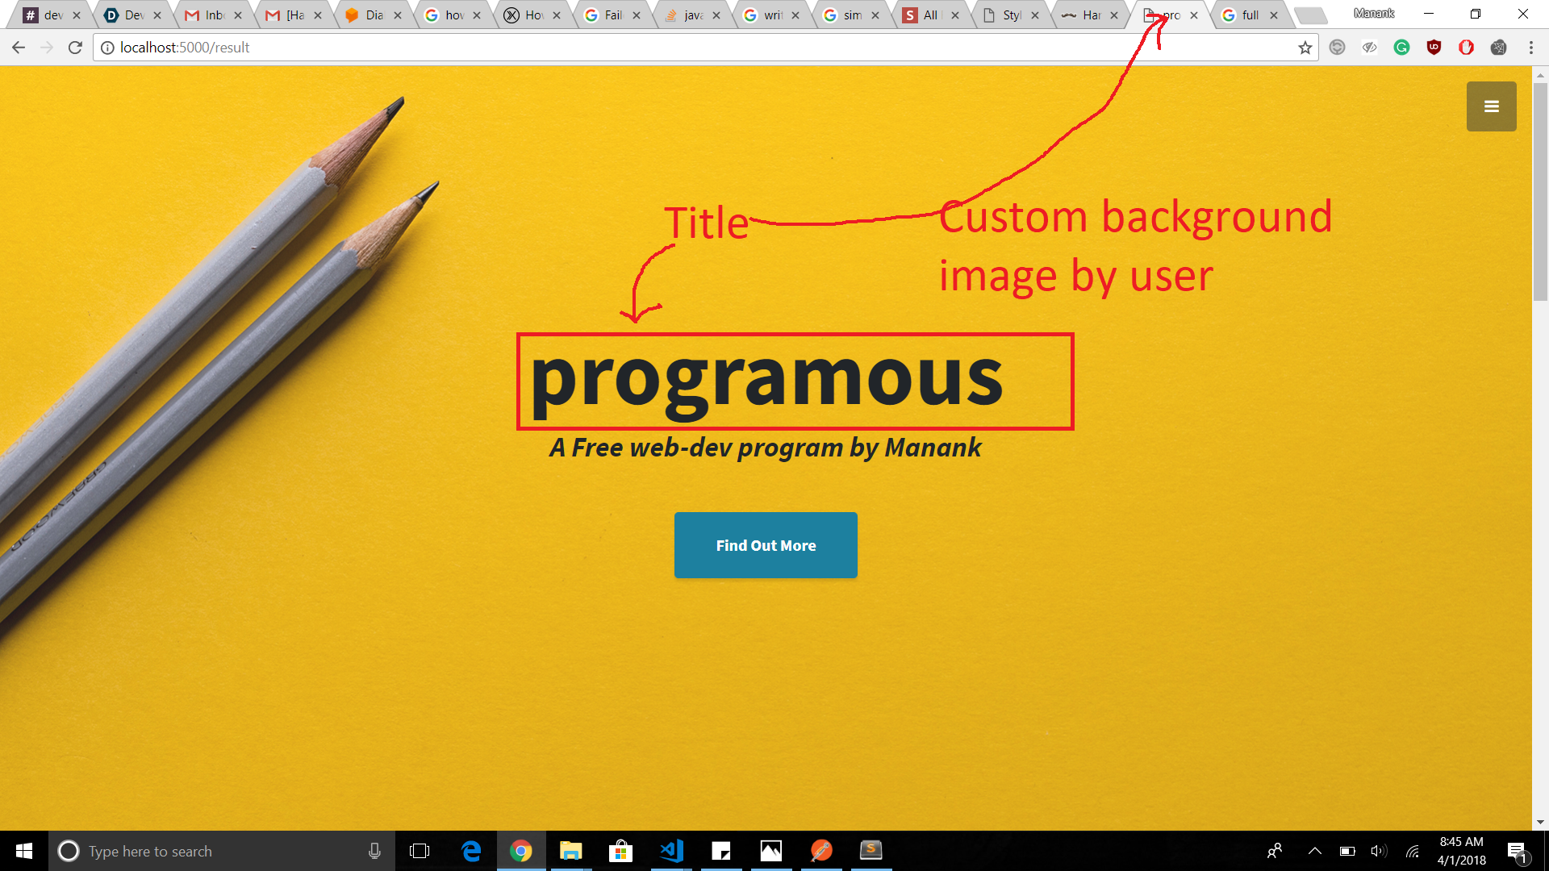Screen dimensions: 1549x871
Task: Open Visual Studio Code from taskbar
Action: tap(671, 851)
